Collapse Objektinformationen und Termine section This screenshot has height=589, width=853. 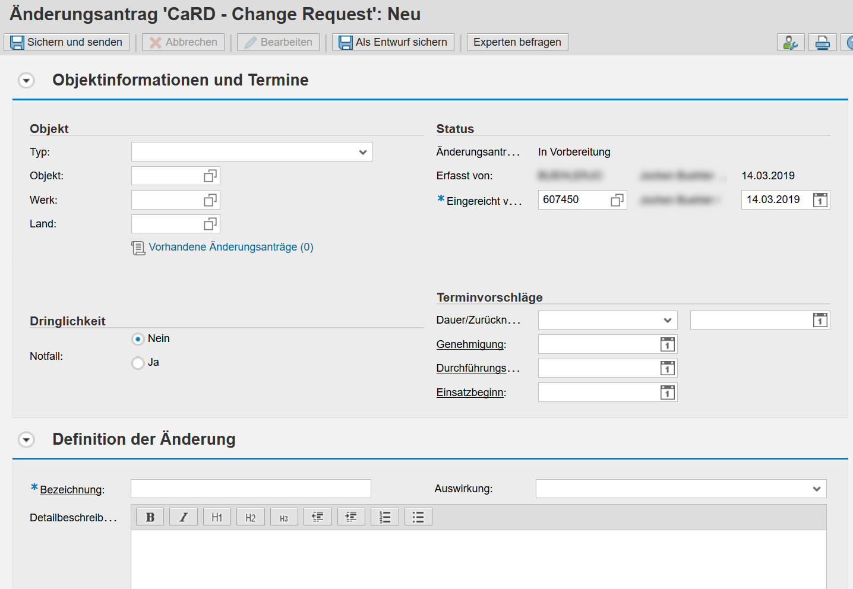tap(26, 80)
